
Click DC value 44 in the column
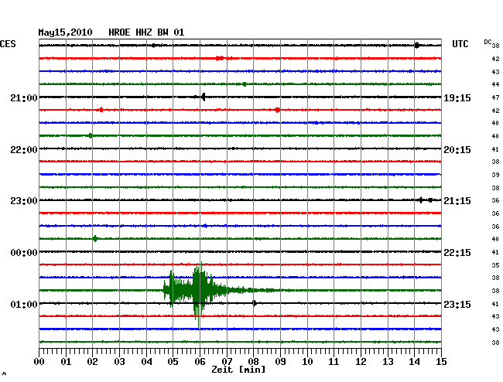coord(495,84)
